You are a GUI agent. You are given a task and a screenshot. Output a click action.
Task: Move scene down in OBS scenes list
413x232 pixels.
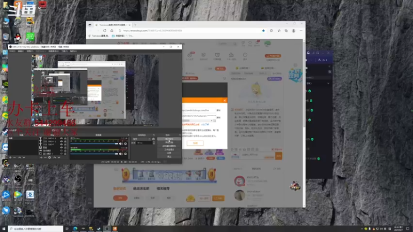pyautogui.click(x=24, y=157)
